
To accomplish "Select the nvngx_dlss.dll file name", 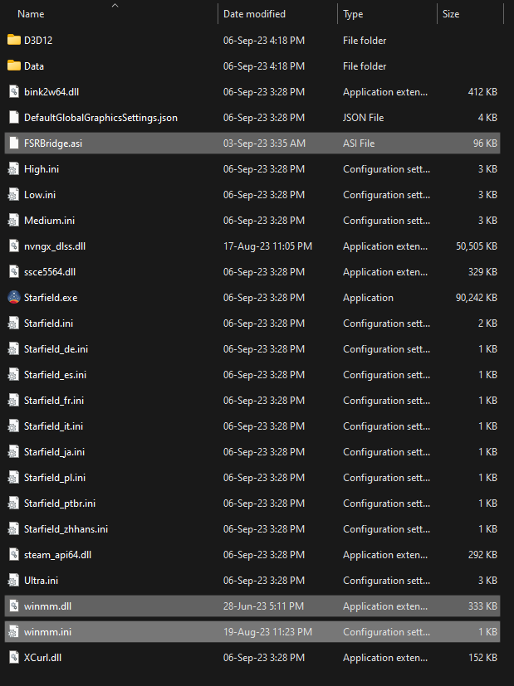I will coord(55,246).
